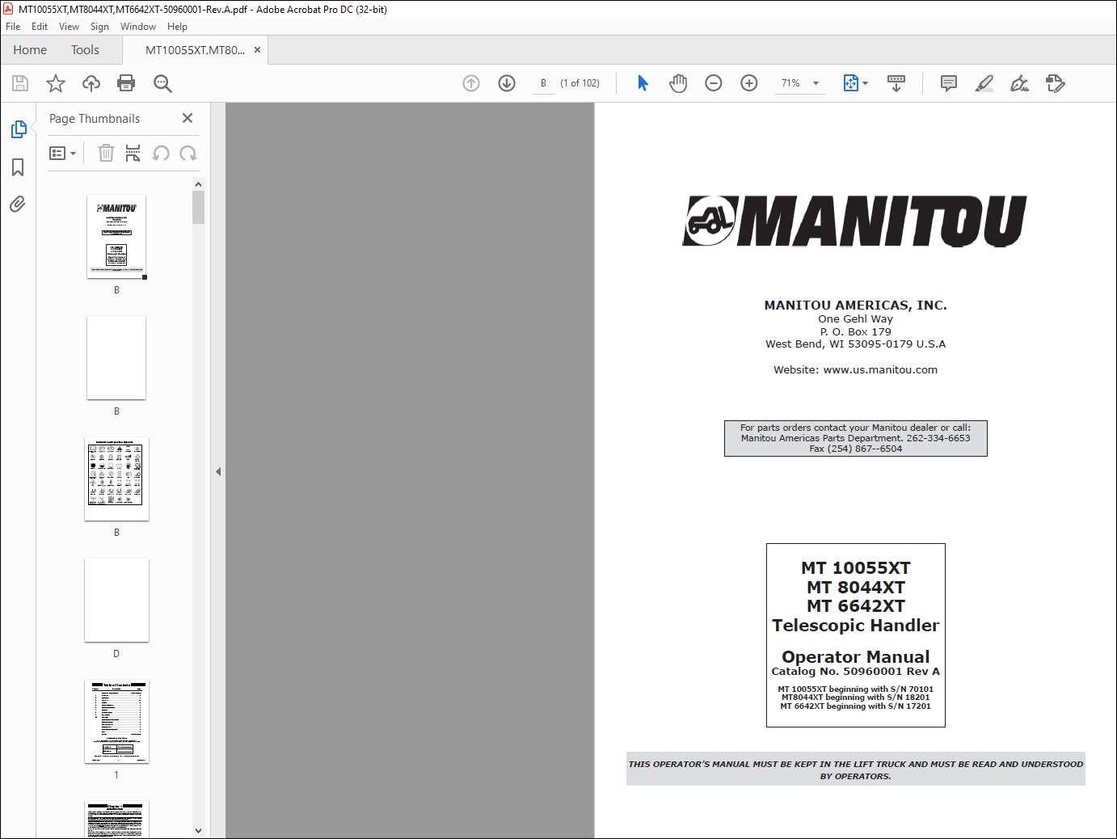Open the Help menu
The width and height of the screenshot is (1117, 839).
177,27
